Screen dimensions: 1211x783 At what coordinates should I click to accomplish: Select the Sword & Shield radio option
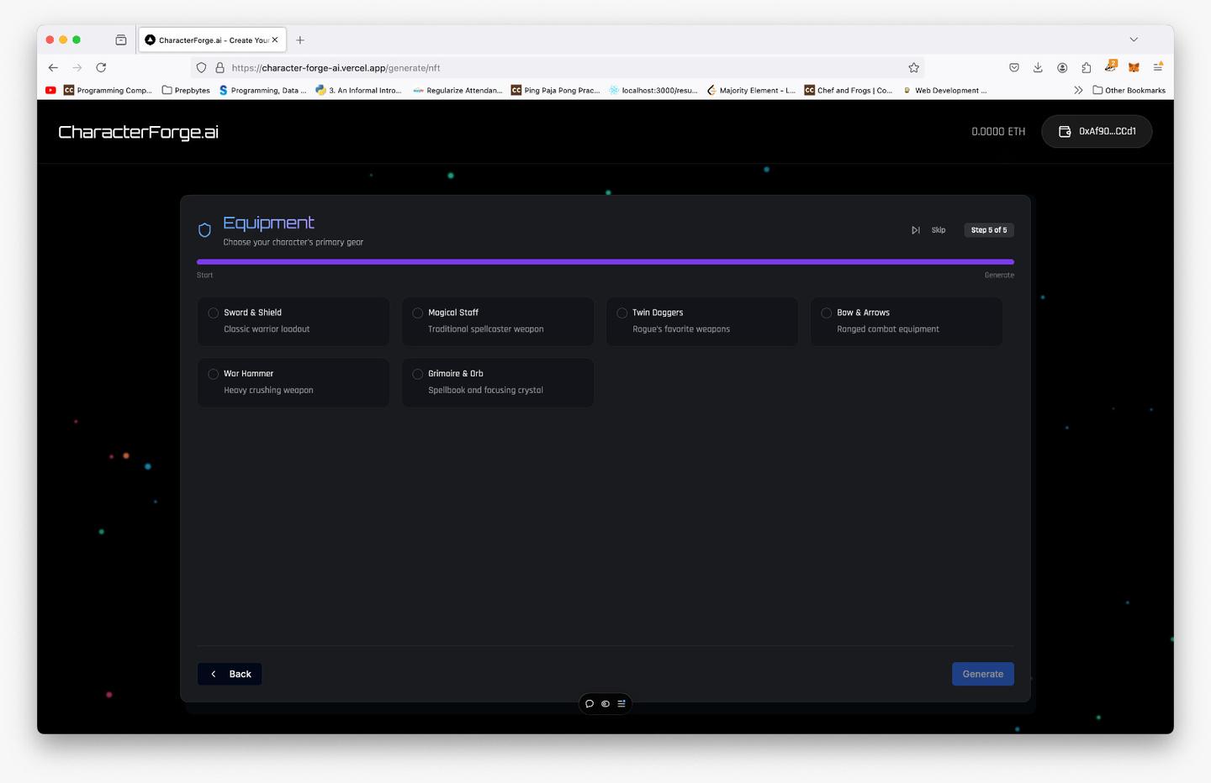[x=214, y=313]
